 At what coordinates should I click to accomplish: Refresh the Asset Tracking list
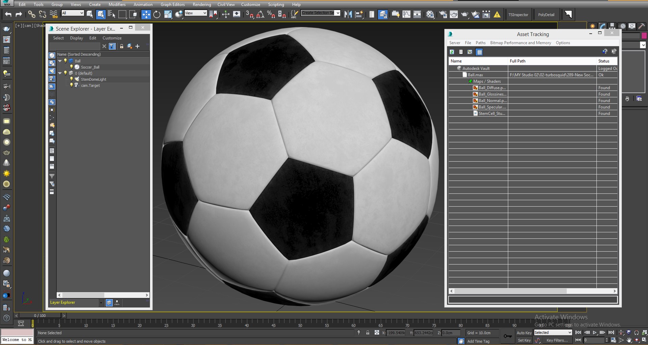coord(452,52)
